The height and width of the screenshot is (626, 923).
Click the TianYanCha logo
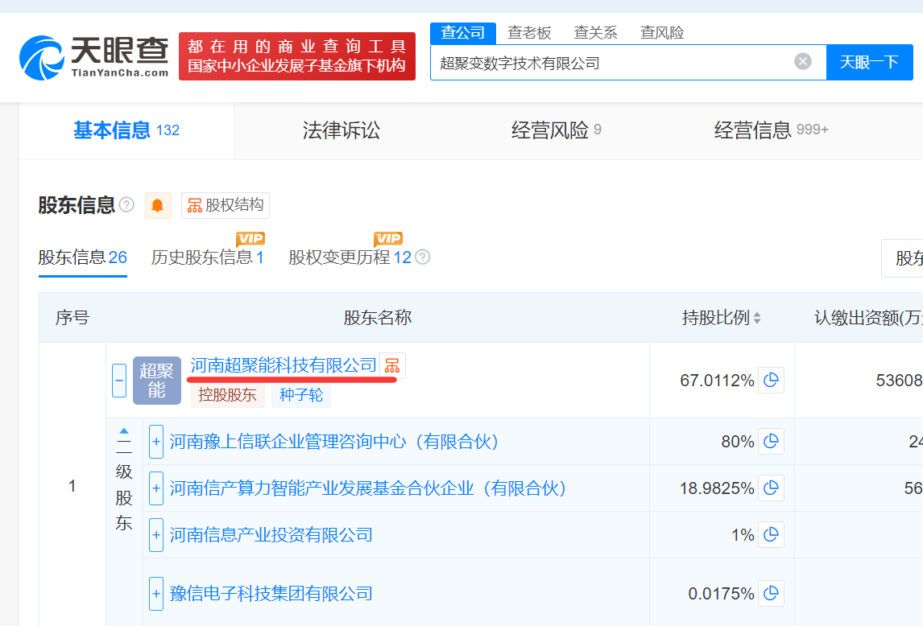(x=93, y=56)
